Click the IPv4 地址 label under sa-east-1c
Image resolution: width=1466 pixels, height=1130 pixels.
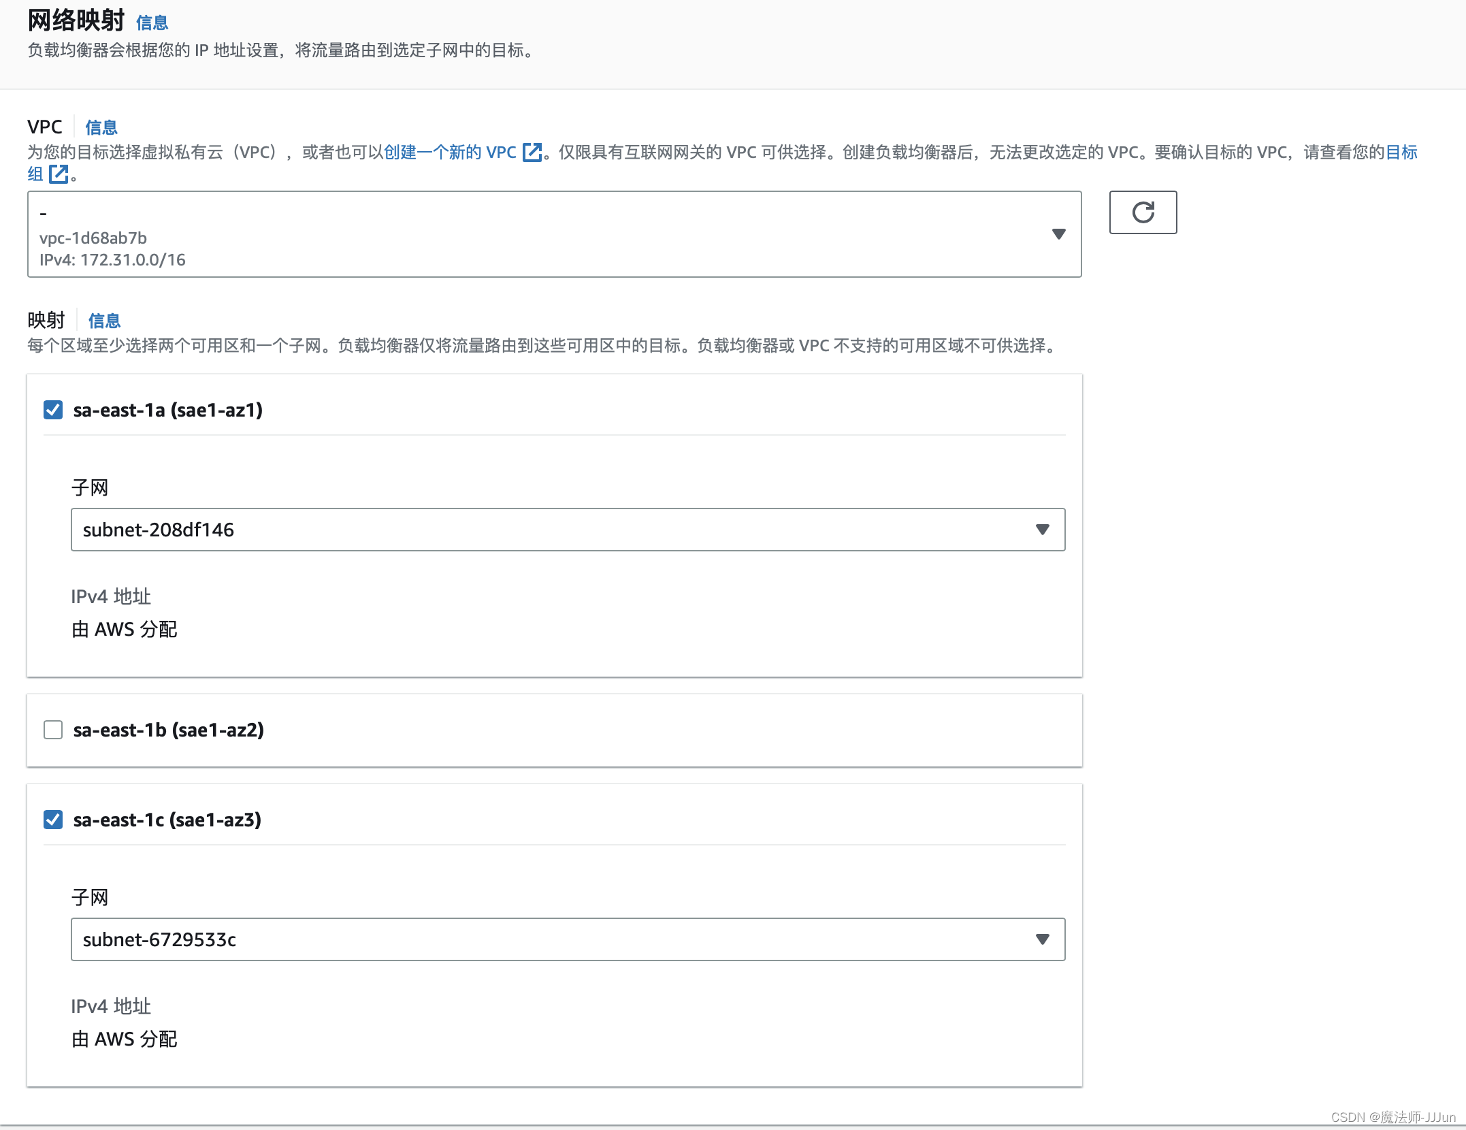point(111,1007)
